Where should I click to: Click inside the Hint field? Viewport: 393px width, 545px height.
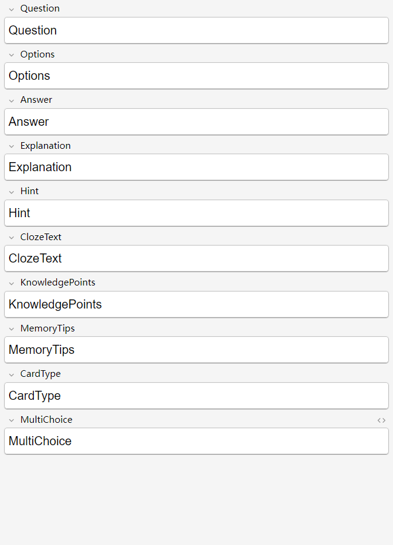[x=196, y=214]
